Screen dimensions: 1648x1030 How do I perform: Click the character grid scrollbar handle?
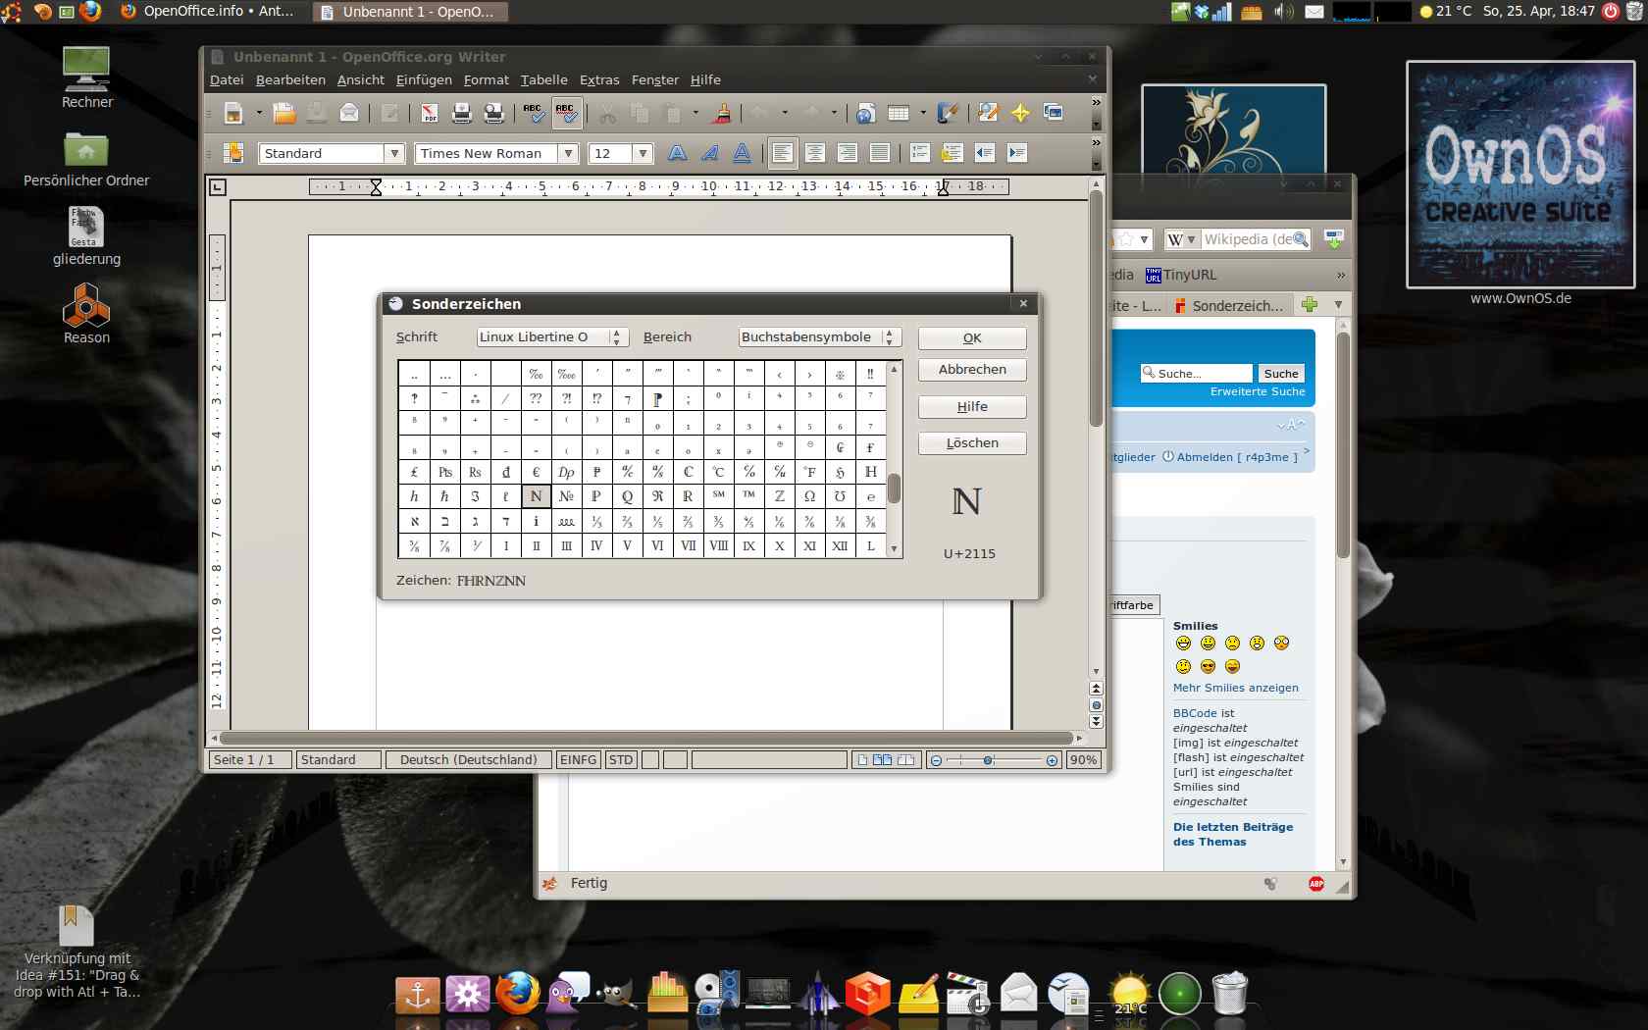tap(894, 488)
